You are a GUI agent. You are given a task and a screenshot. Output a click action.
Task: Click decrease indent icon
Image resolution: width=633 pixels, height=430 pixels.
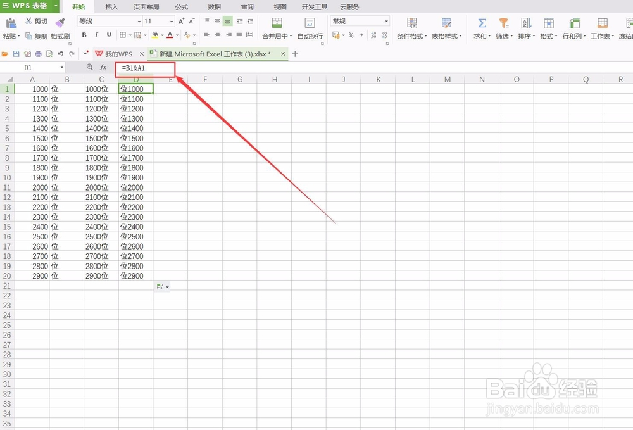click(x=239, y=21)
